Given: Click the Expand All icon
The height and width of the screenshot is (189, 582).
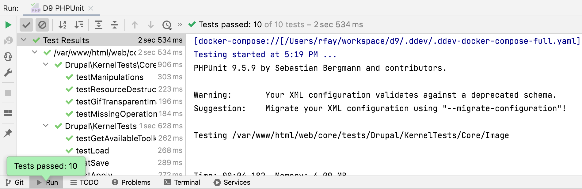Looking at the screenshot, I should point(99,25).
